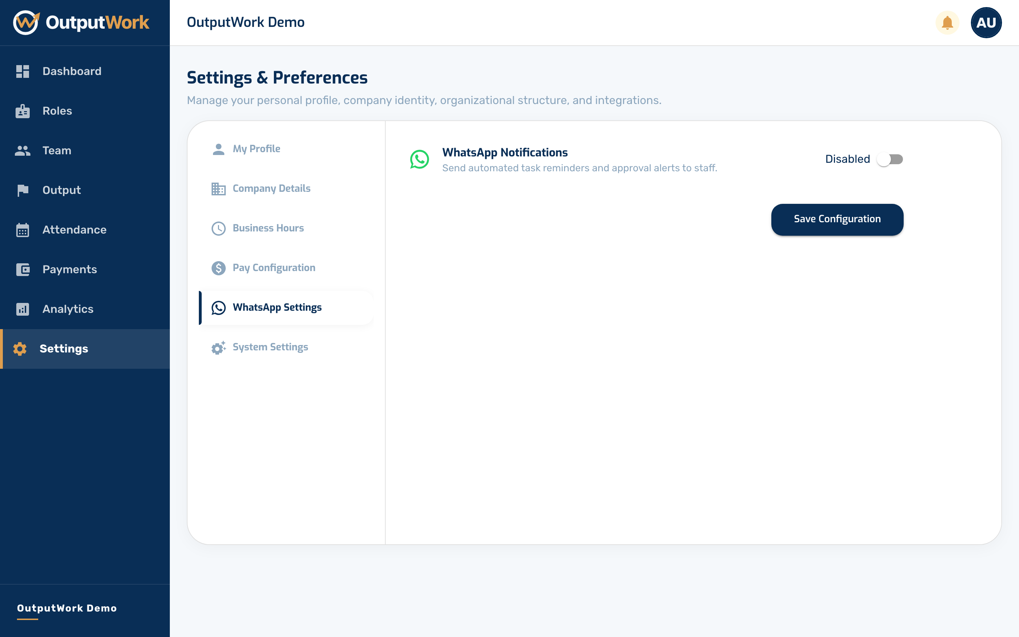Image resolution: width=1019 pixels, height=637 pixels.
Task: Enable the WhatsApp Notifications toggle
Action: click(x=889, y=159)
